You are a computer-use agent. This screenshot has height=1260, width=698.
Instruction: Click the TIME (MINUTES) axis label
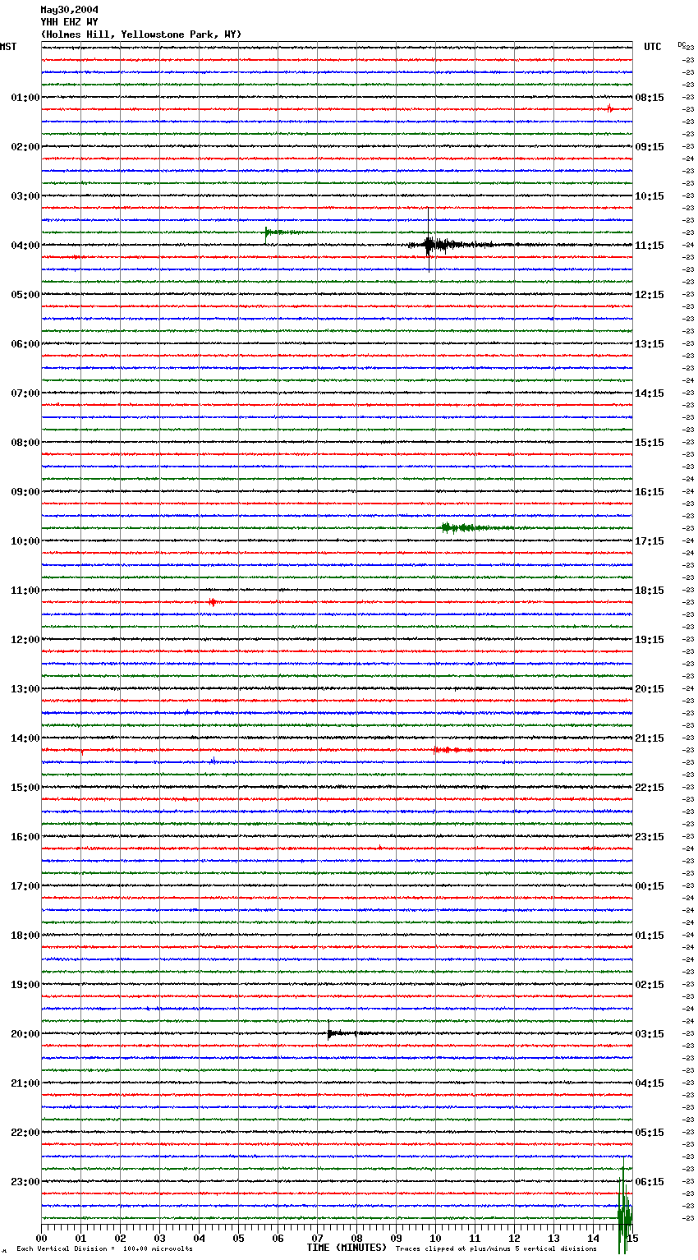point(347,1248)
